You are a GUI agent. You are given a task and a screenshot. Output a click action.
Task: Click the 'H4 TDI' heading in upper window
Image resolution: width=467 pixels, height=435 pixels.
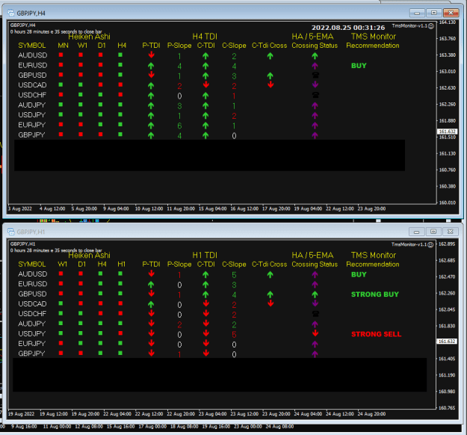pyautogui.click(x=205, y=37)
